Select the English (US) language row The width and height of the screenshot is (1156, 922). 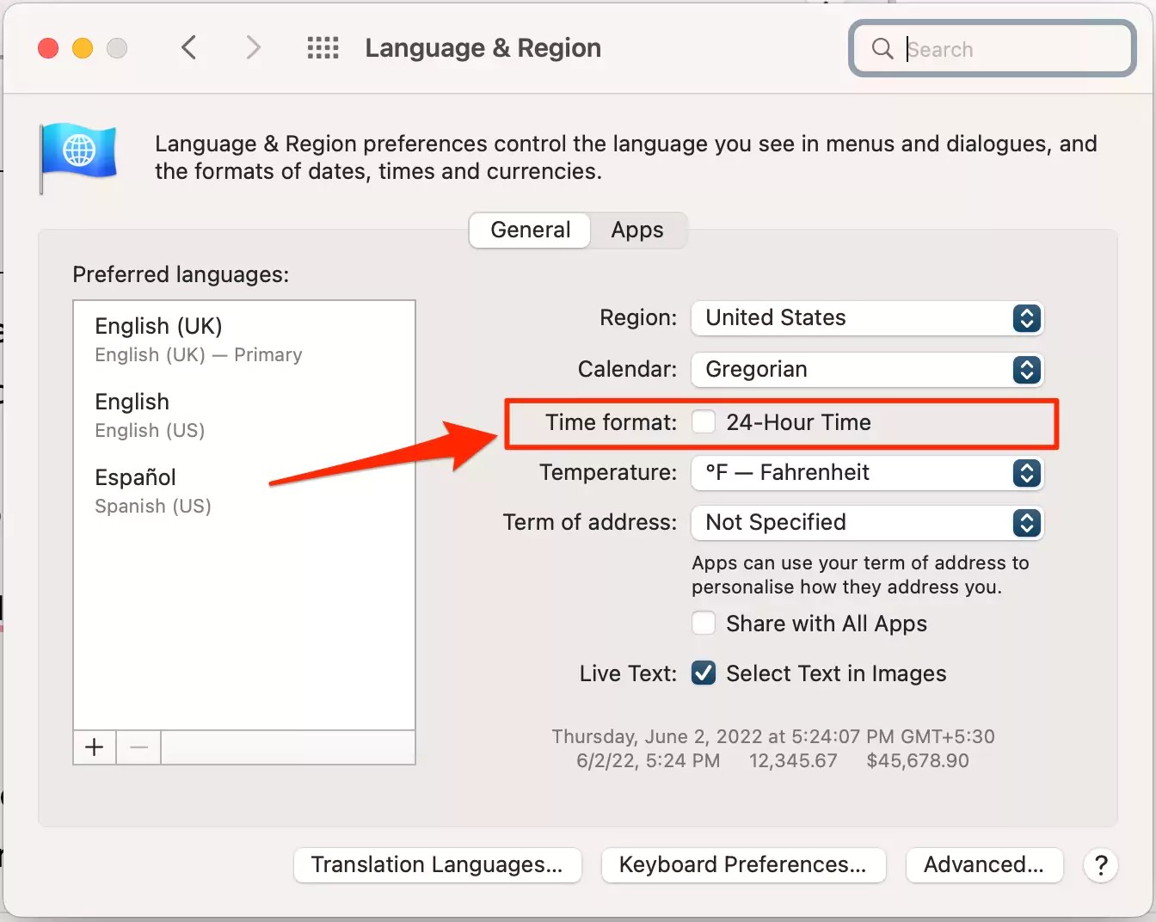pyautogui.click(x=244, y=415)
